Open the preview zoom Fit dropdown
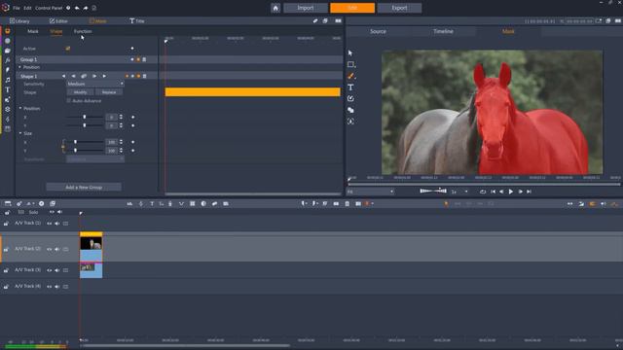623x350 pixels. (370, 192)
